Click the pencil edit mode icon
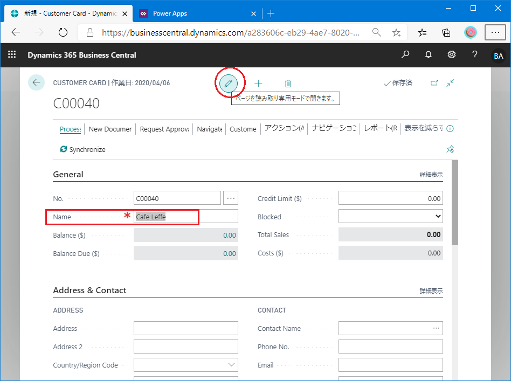The image size is (511, 381). pyautogui.click(x=229, y=83)
